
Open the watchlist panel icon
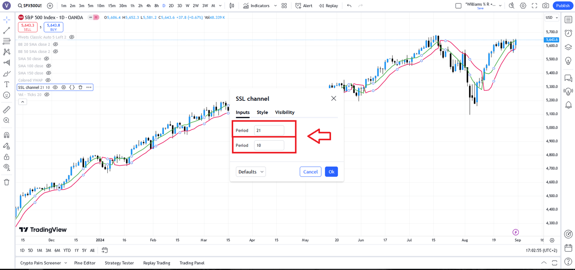[568, 20]
